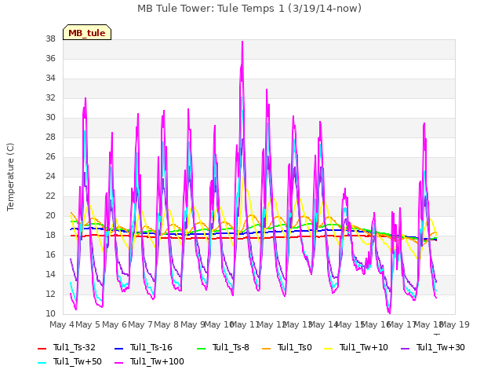The image size is (502, 377).
Task: Click the May 4 x-axis tick label
Action: (x=62, y=324)
